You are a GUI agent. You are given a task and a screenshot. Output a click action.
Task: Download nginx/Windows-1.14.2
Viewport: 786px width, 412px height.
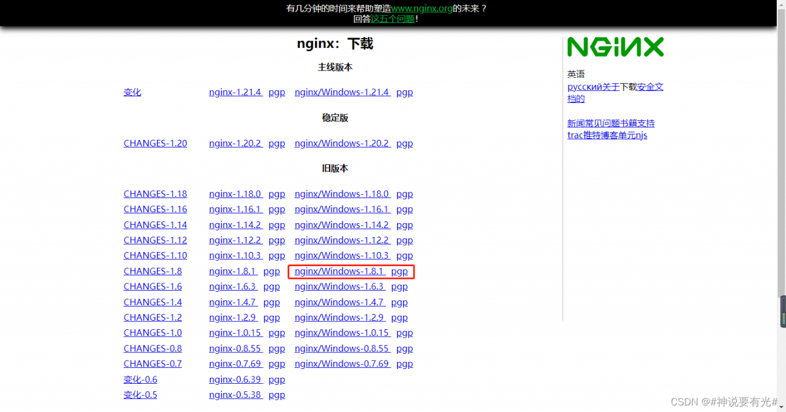click(343, 225)
